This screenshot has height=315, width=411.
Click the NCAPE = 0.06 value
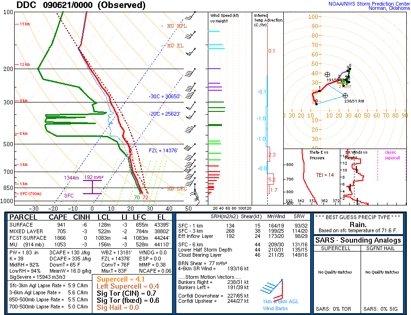155,271
